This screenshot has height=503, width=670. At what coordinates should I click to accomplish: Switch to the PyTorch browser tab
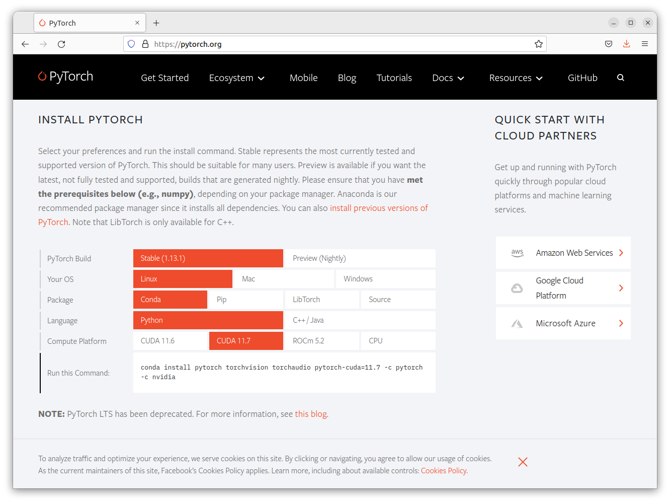[90, 23]
